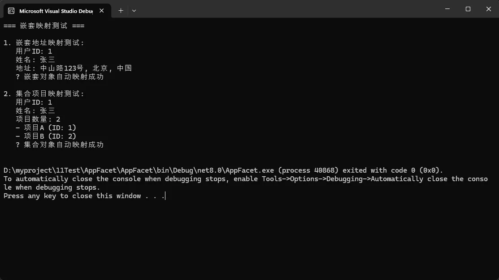Select the Microsoft Visual Studio Debug tab
The height and width of the screenshot is (280, 499).
(54, 10)
